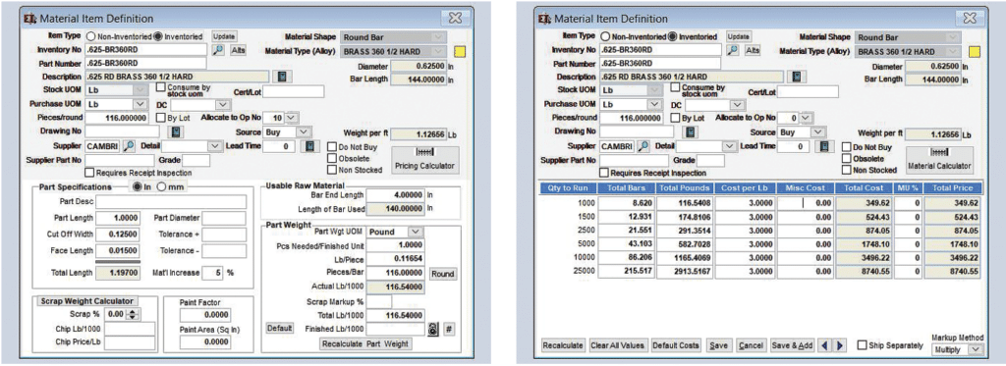
Task: Select mm units in Part Specifications
Action: click(161, 186)
